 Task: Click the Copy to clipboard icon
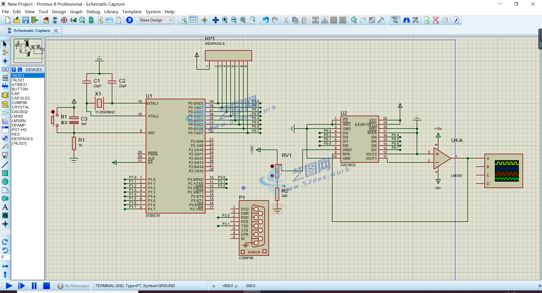[x=295, y=20]
